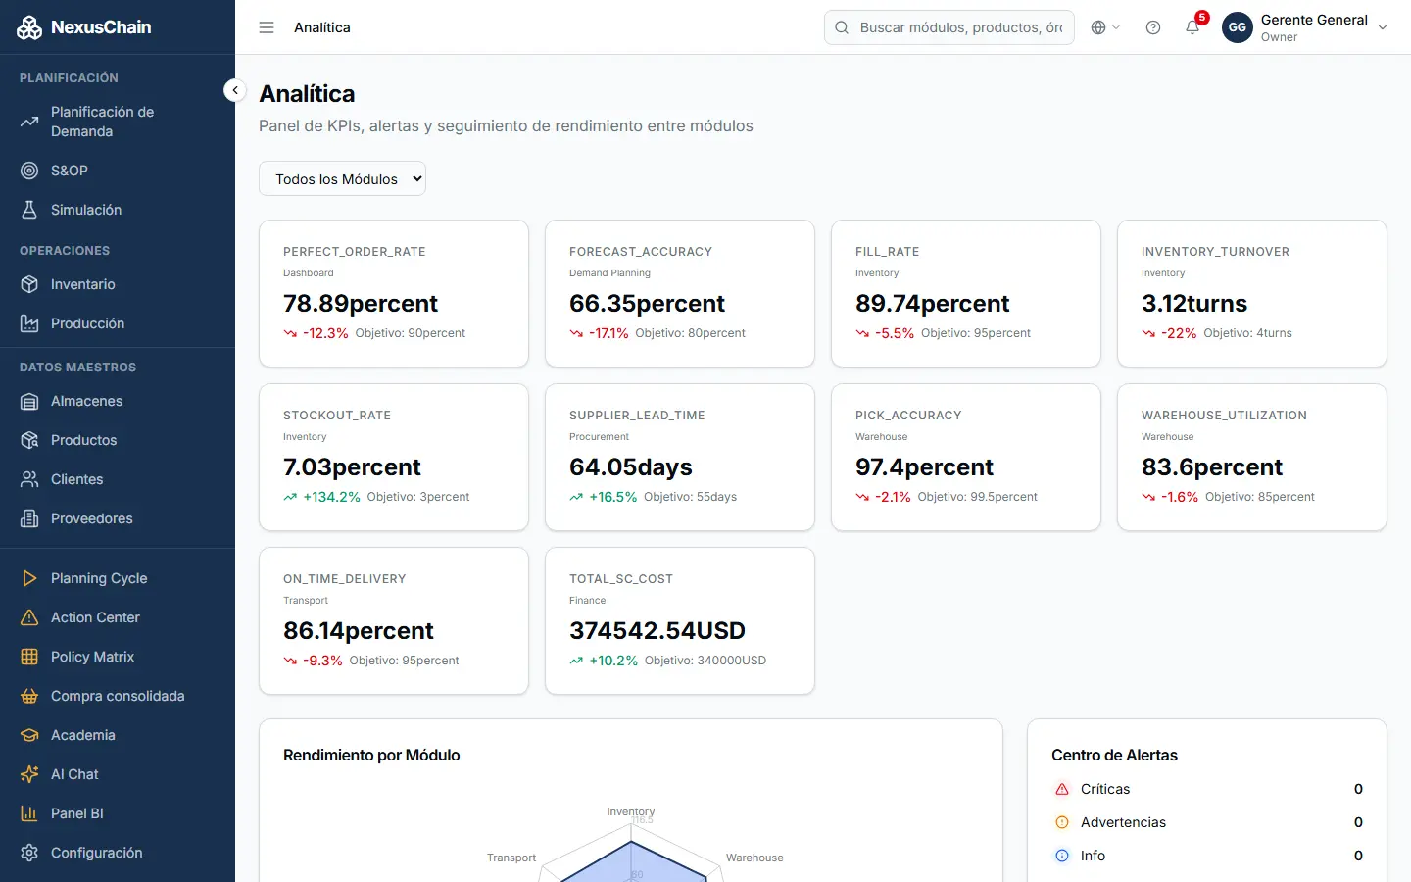Image resolution: width=1411 pixels, height=882 pixels.
Task: Click the Analítica breadcrumb text in header
Action: tap(322, 27)
